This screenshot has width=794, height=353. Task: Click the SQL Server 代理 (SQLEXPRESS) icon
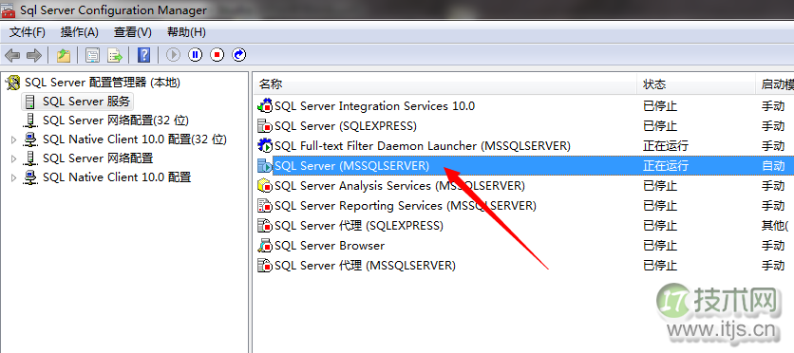[x=265, y=226]
